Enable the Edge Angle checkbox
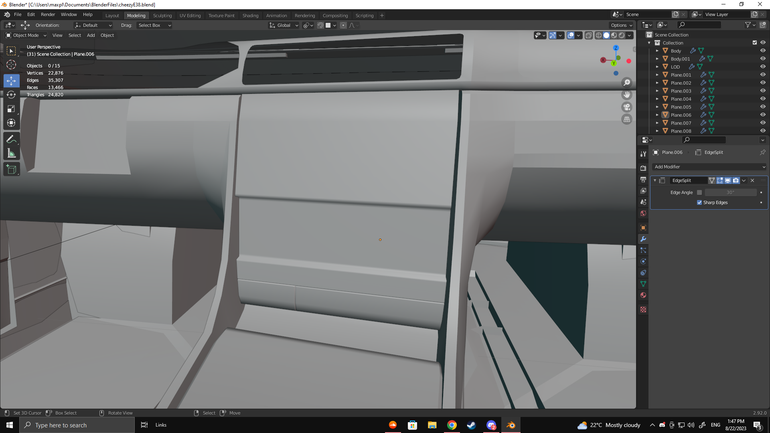This screenshot has height=433, width=770. [x=699, y=192]
